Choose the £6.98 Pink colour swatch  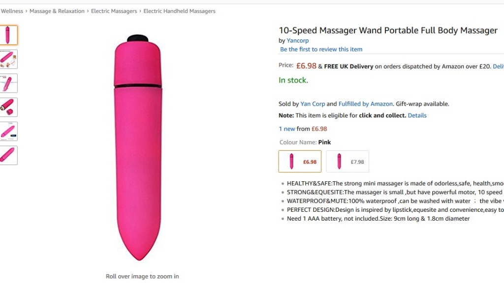click(x=300, y=161)
